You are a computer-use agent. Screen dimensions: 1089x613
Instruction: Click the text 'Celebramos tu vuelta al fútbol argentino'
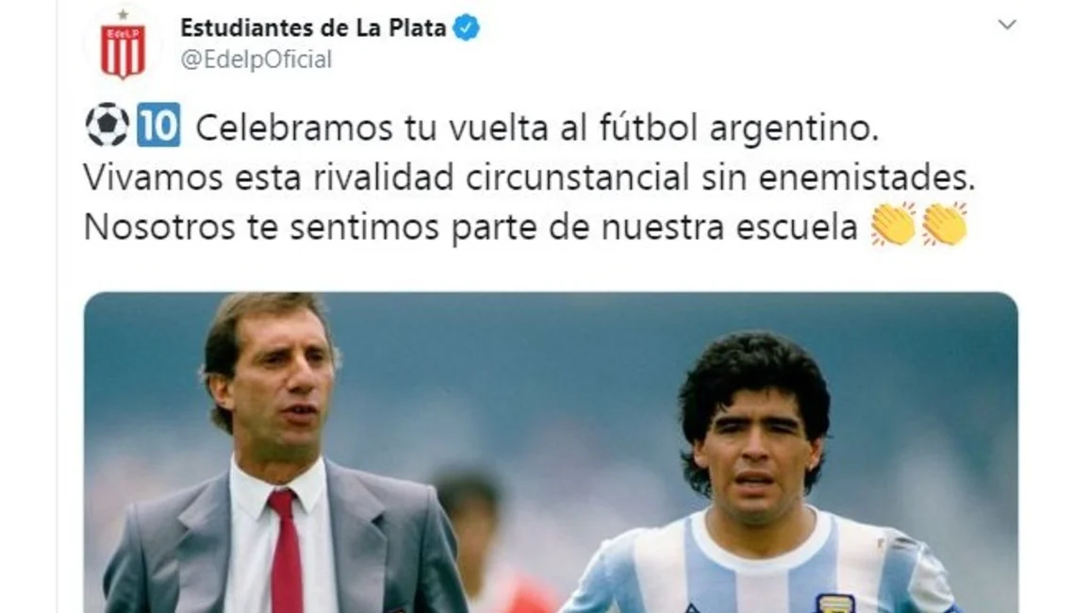tap(536, 128)
